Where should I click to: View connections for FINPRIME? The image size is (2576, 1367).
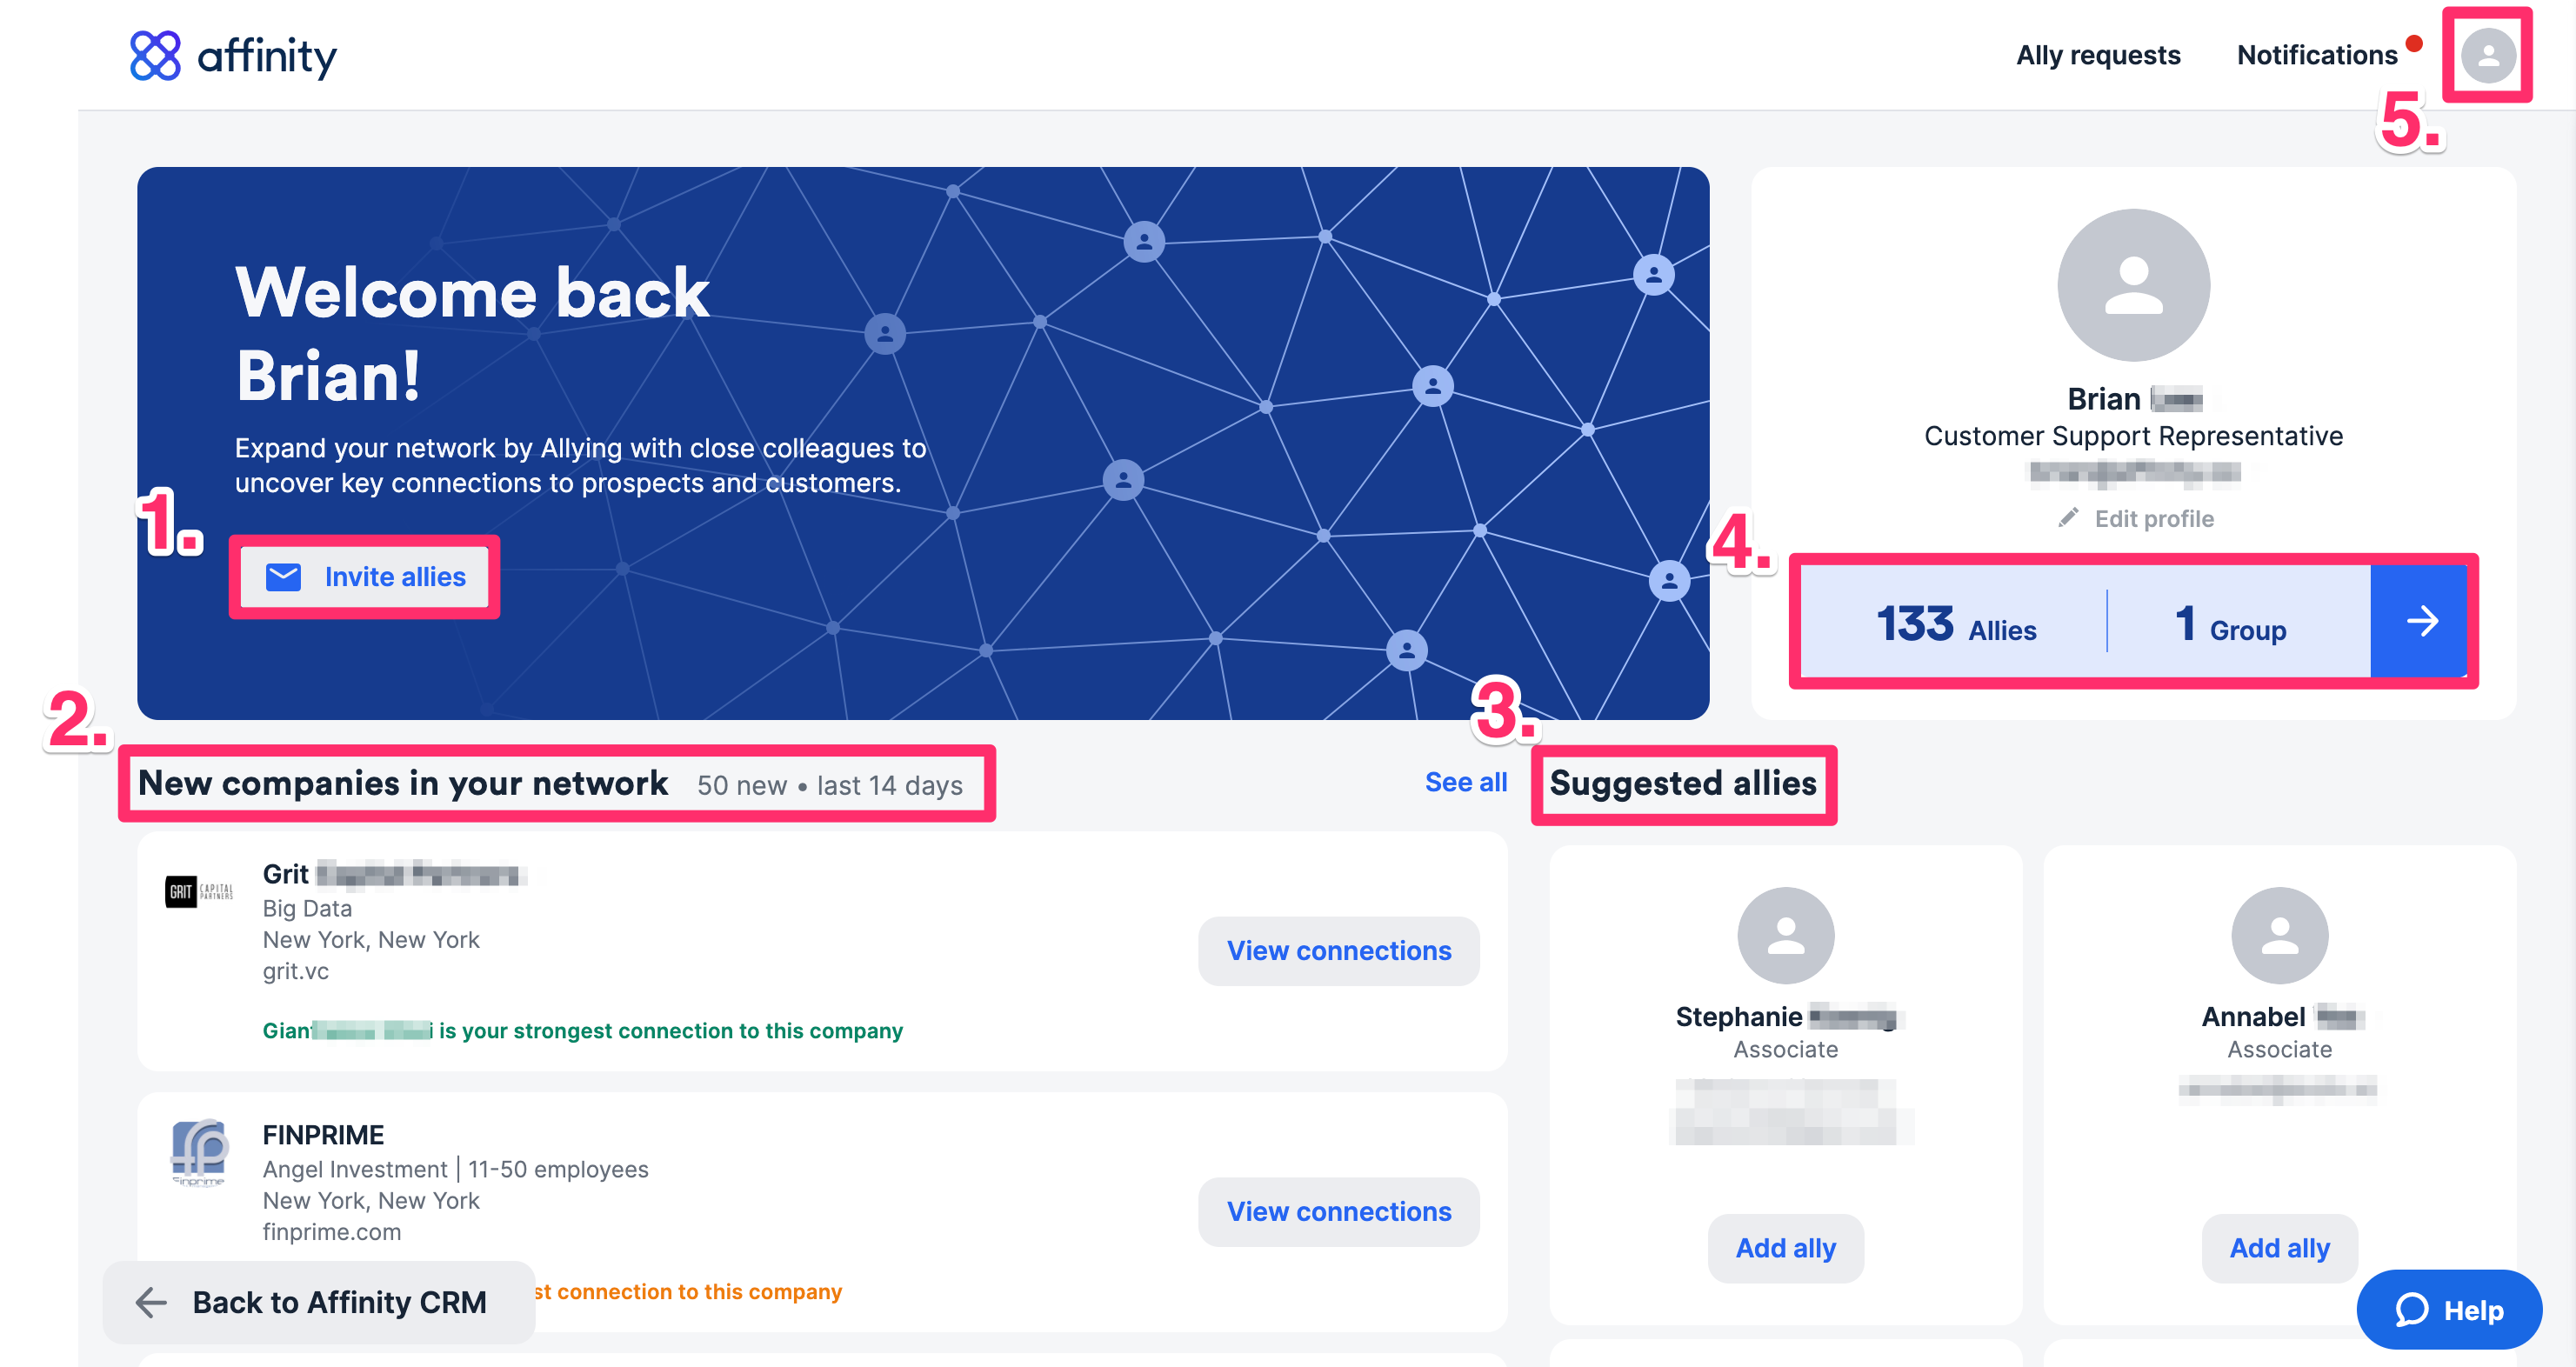pos(1338,1211)
